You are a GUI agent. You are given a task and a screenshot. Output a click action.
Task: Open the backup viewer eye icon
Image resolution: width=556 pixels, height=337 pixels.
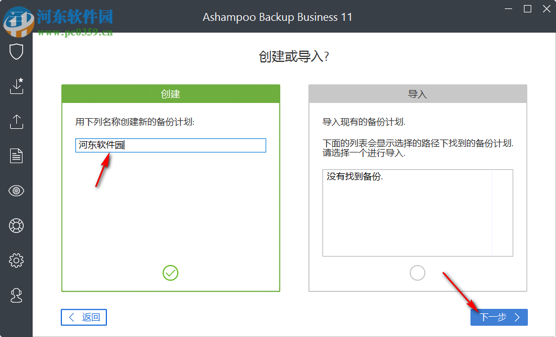[16, 191]
